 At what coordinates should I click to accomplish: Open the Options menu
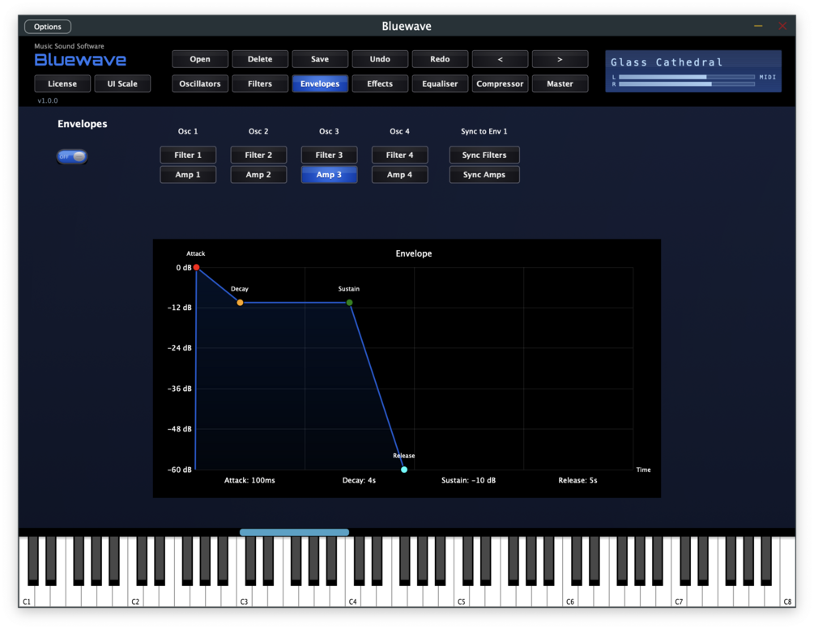pyautogui.click(x=48, y=27)
